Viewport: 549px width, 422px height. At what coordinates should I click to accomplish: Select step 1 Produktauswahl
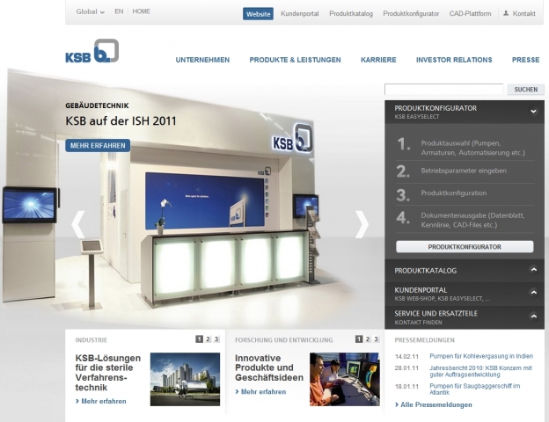(465, 148)
